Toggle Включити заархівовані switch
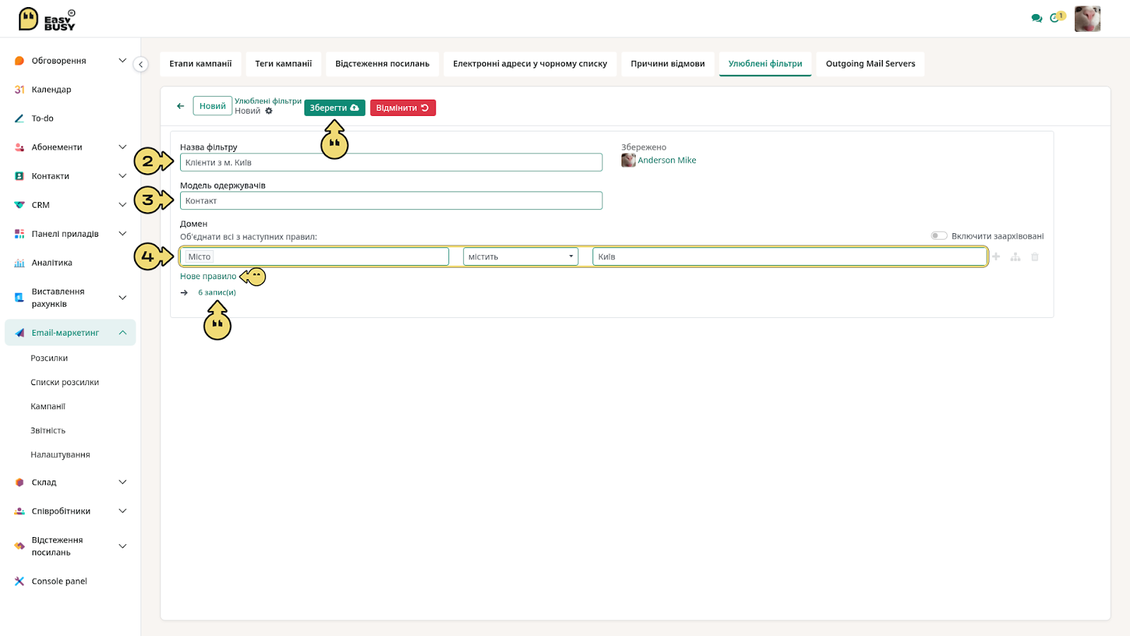The image size is (1130, 636). point(939,236)
